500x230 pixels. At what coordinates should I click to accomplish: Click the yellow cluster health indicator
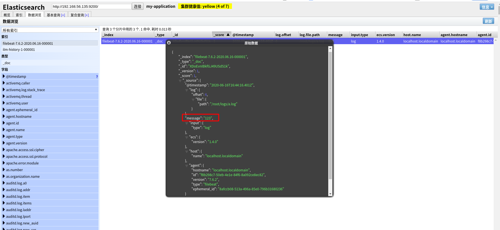coord(205,6)
